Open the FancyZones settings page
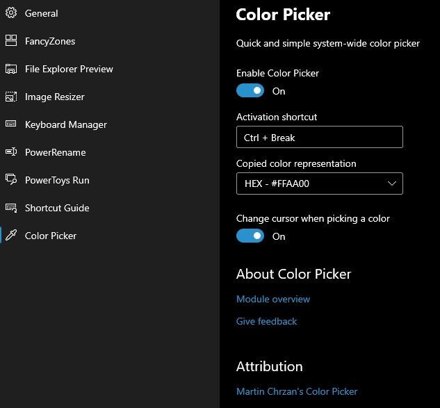Screen dimensions: 440x408 coord(50,41)
